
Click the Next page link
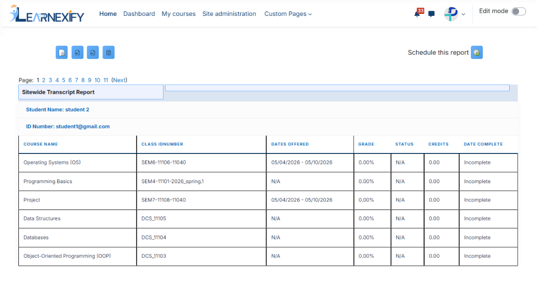tap(119, 80)
